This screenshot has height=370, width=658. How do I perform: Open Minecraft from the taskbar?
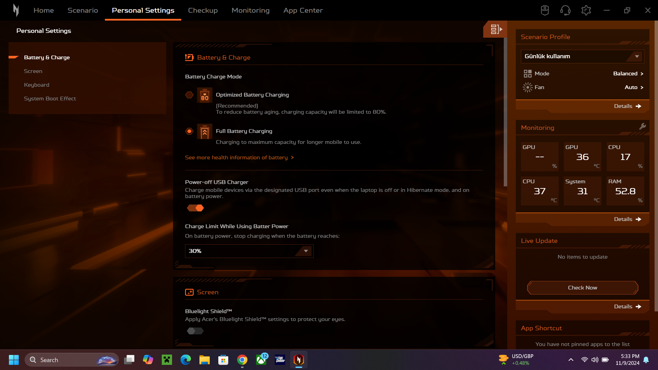tap(167, 360)
